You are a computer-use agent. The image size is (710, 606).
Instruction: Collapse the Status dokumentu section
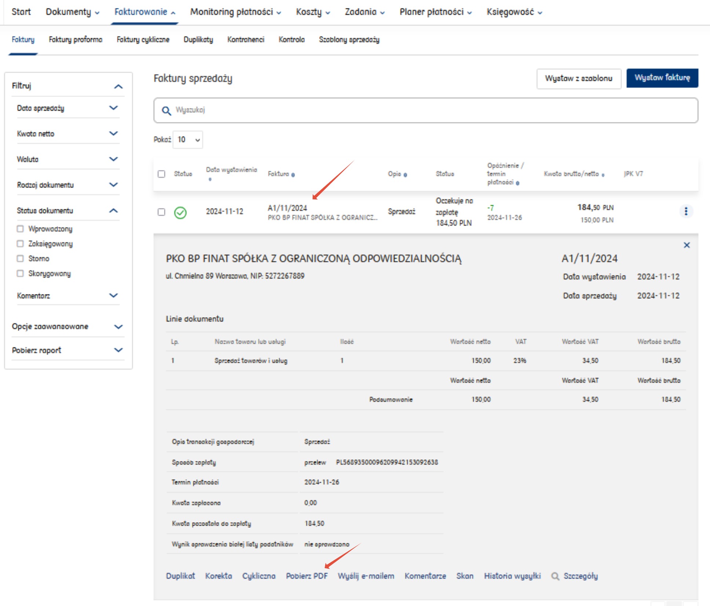tap(113, 210)
